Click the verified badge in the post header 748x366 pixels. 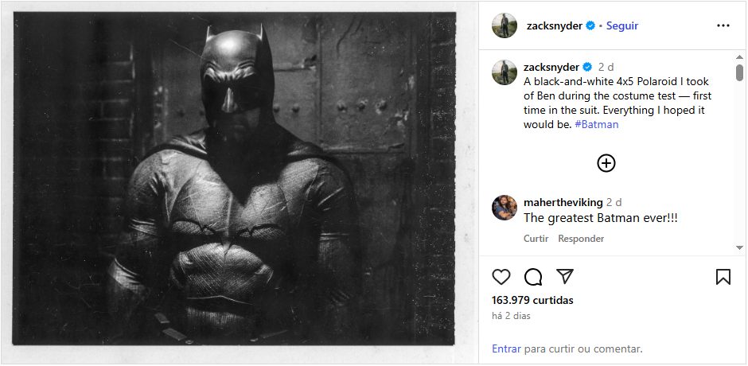pos(590,25)
